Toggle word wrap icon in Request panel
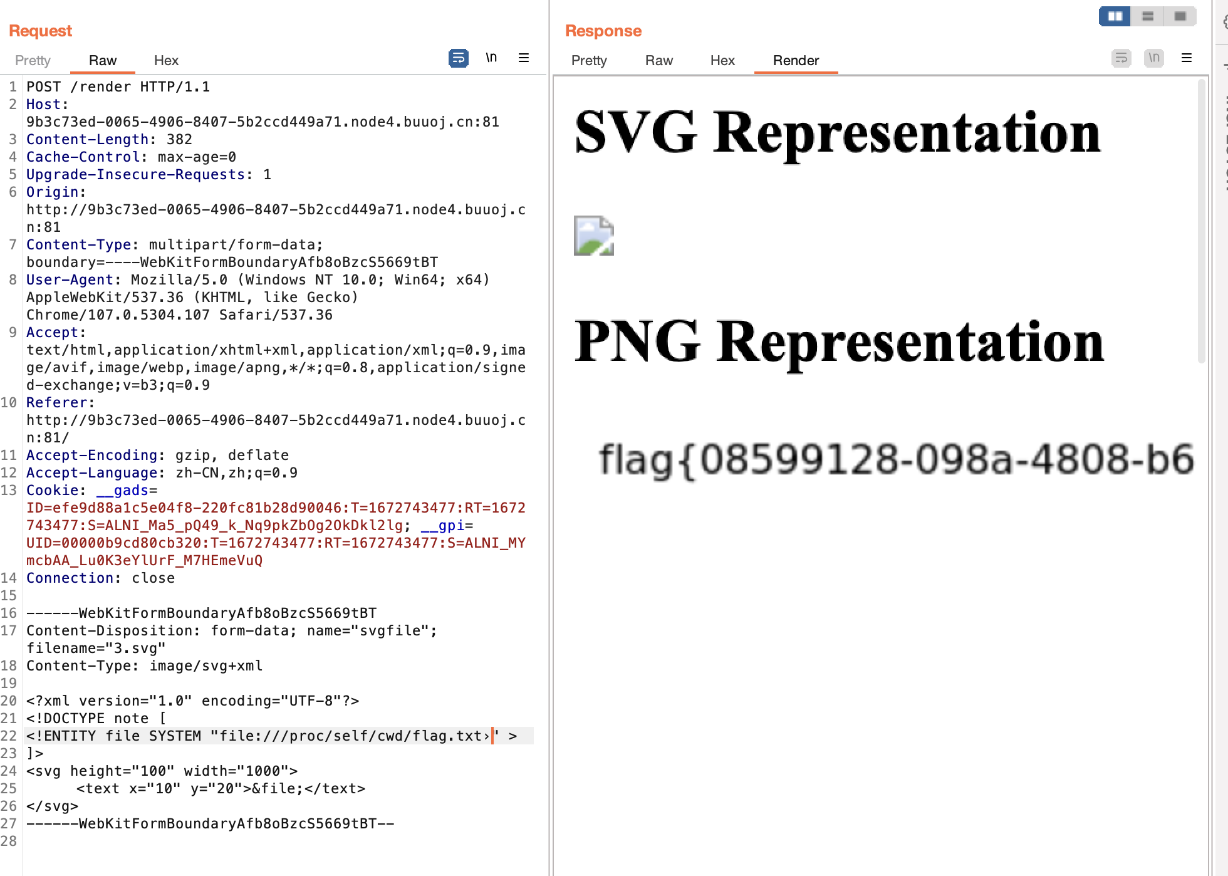 [459, 58]
